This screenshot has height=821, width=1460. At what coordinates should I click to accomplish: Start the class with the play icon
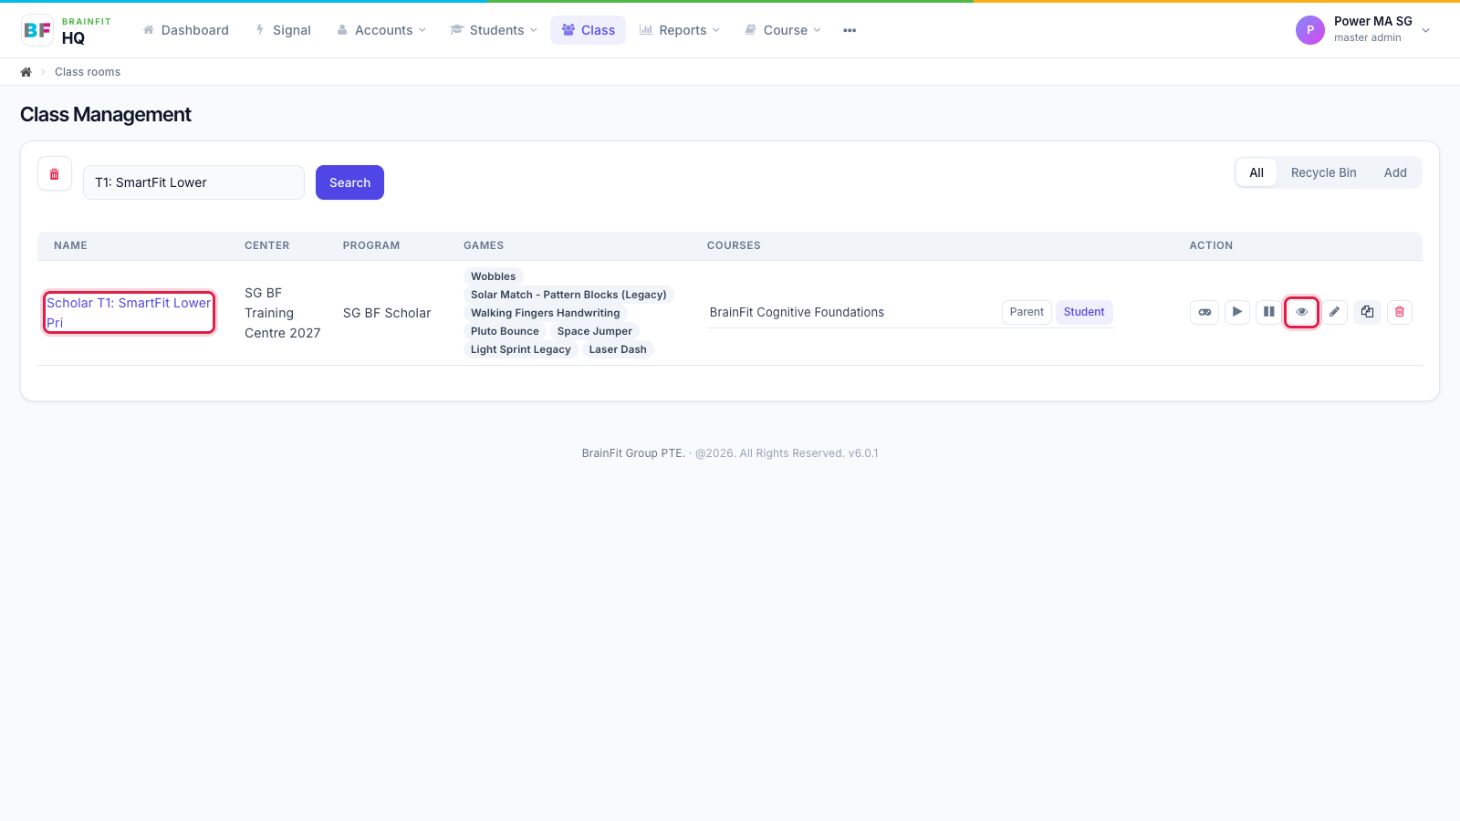[x=1237, y=312]
